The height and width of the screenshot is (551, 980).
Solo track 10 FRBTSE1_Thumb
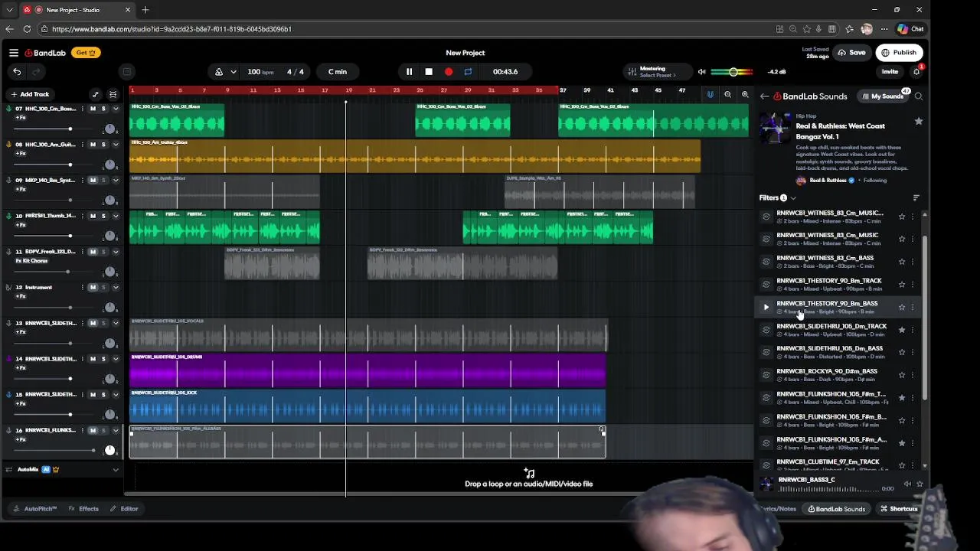click(103, 216)
